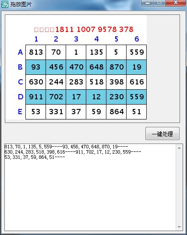Click row label A
The image size is (187, 235).
(x=21, y=52)
